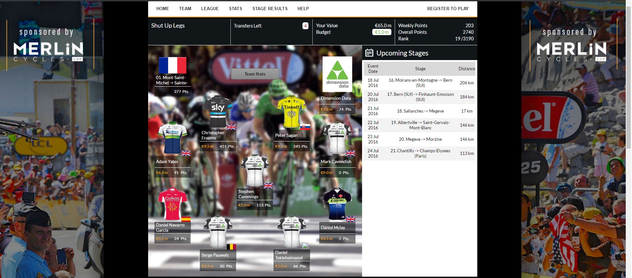Open the Stats menu item

tap(235, 9)
